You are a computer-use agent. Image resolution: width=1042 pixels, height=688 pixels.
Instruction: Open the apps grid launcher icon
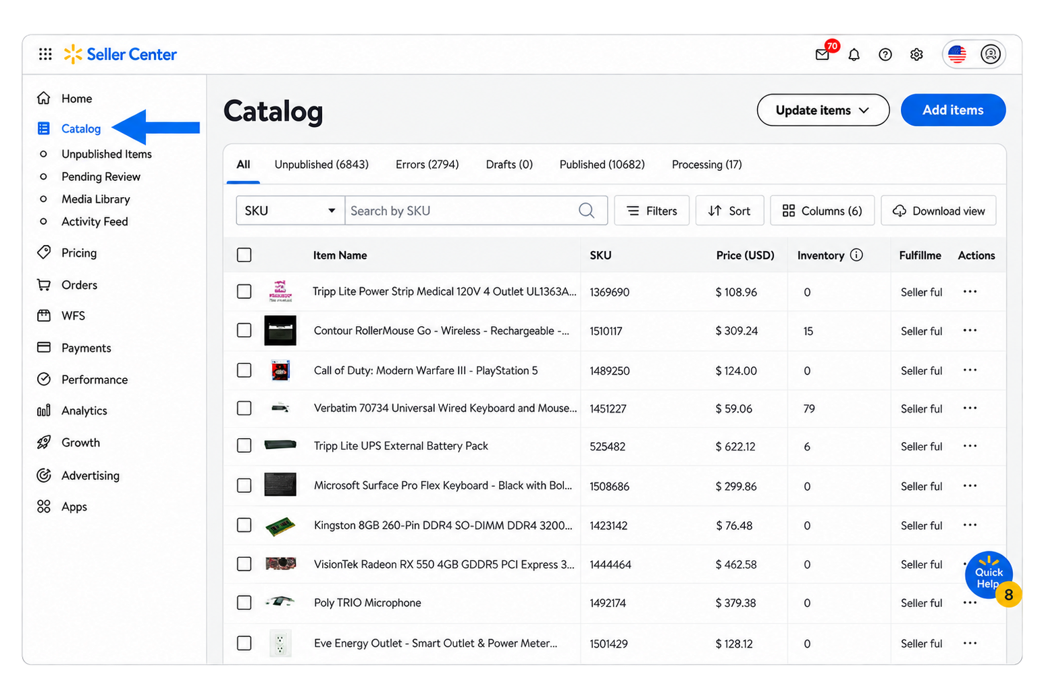point(45,54)
